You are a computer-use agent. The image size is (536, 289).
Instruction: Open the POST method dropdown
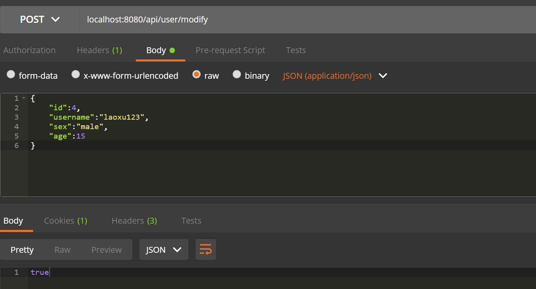(40, 19)
